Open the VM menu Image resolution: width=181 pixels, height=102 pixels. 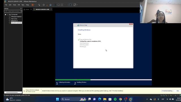point(19,5)
